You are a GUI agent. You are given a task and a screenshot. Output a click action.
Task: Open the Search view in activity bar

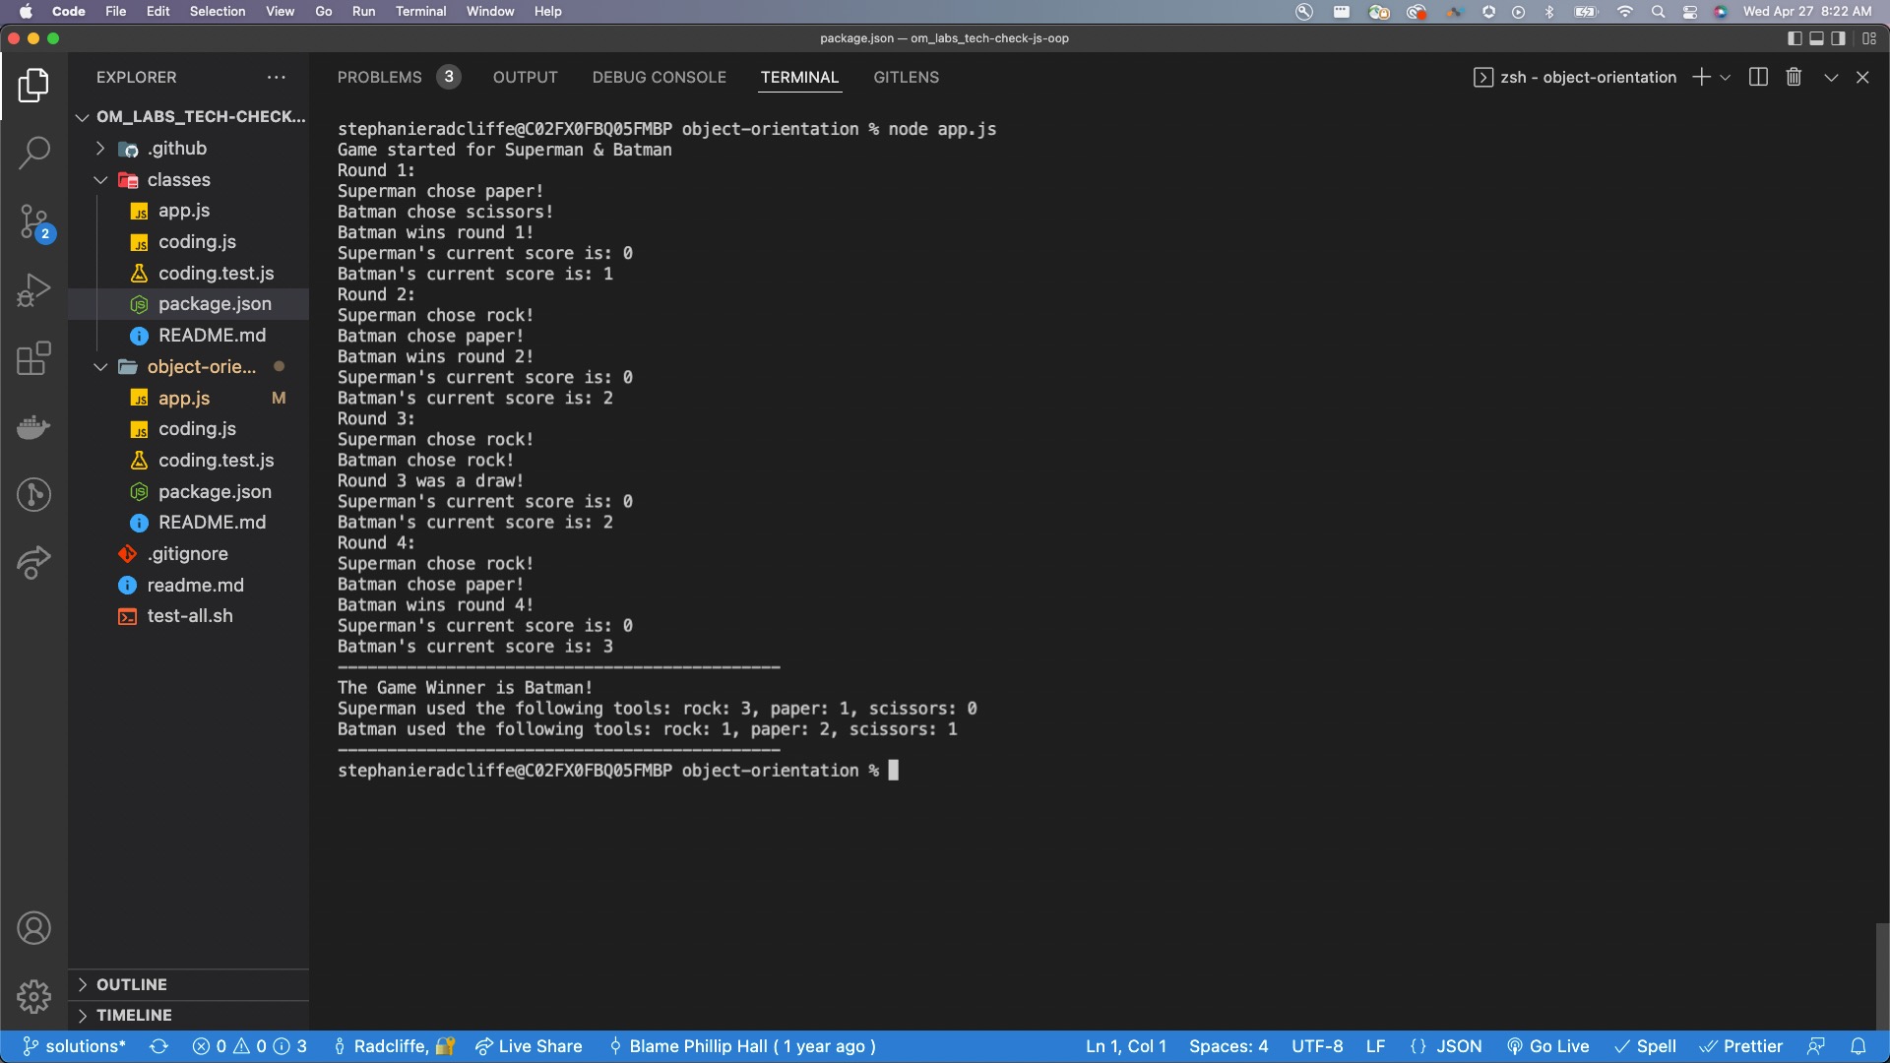33,153
